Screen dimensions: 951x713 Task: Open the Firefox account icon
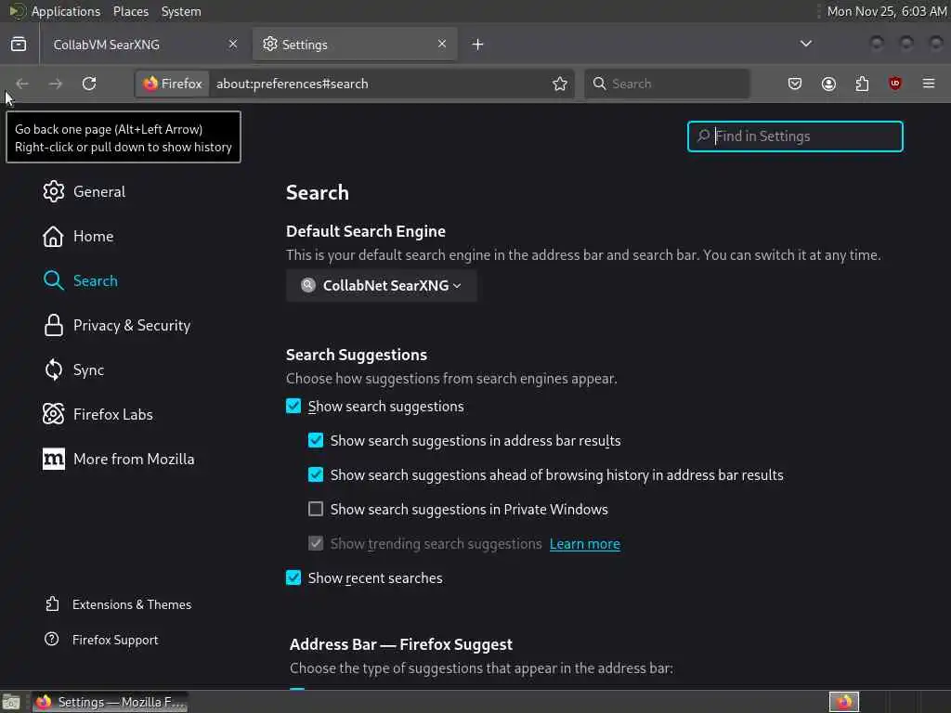coord(828,84)
